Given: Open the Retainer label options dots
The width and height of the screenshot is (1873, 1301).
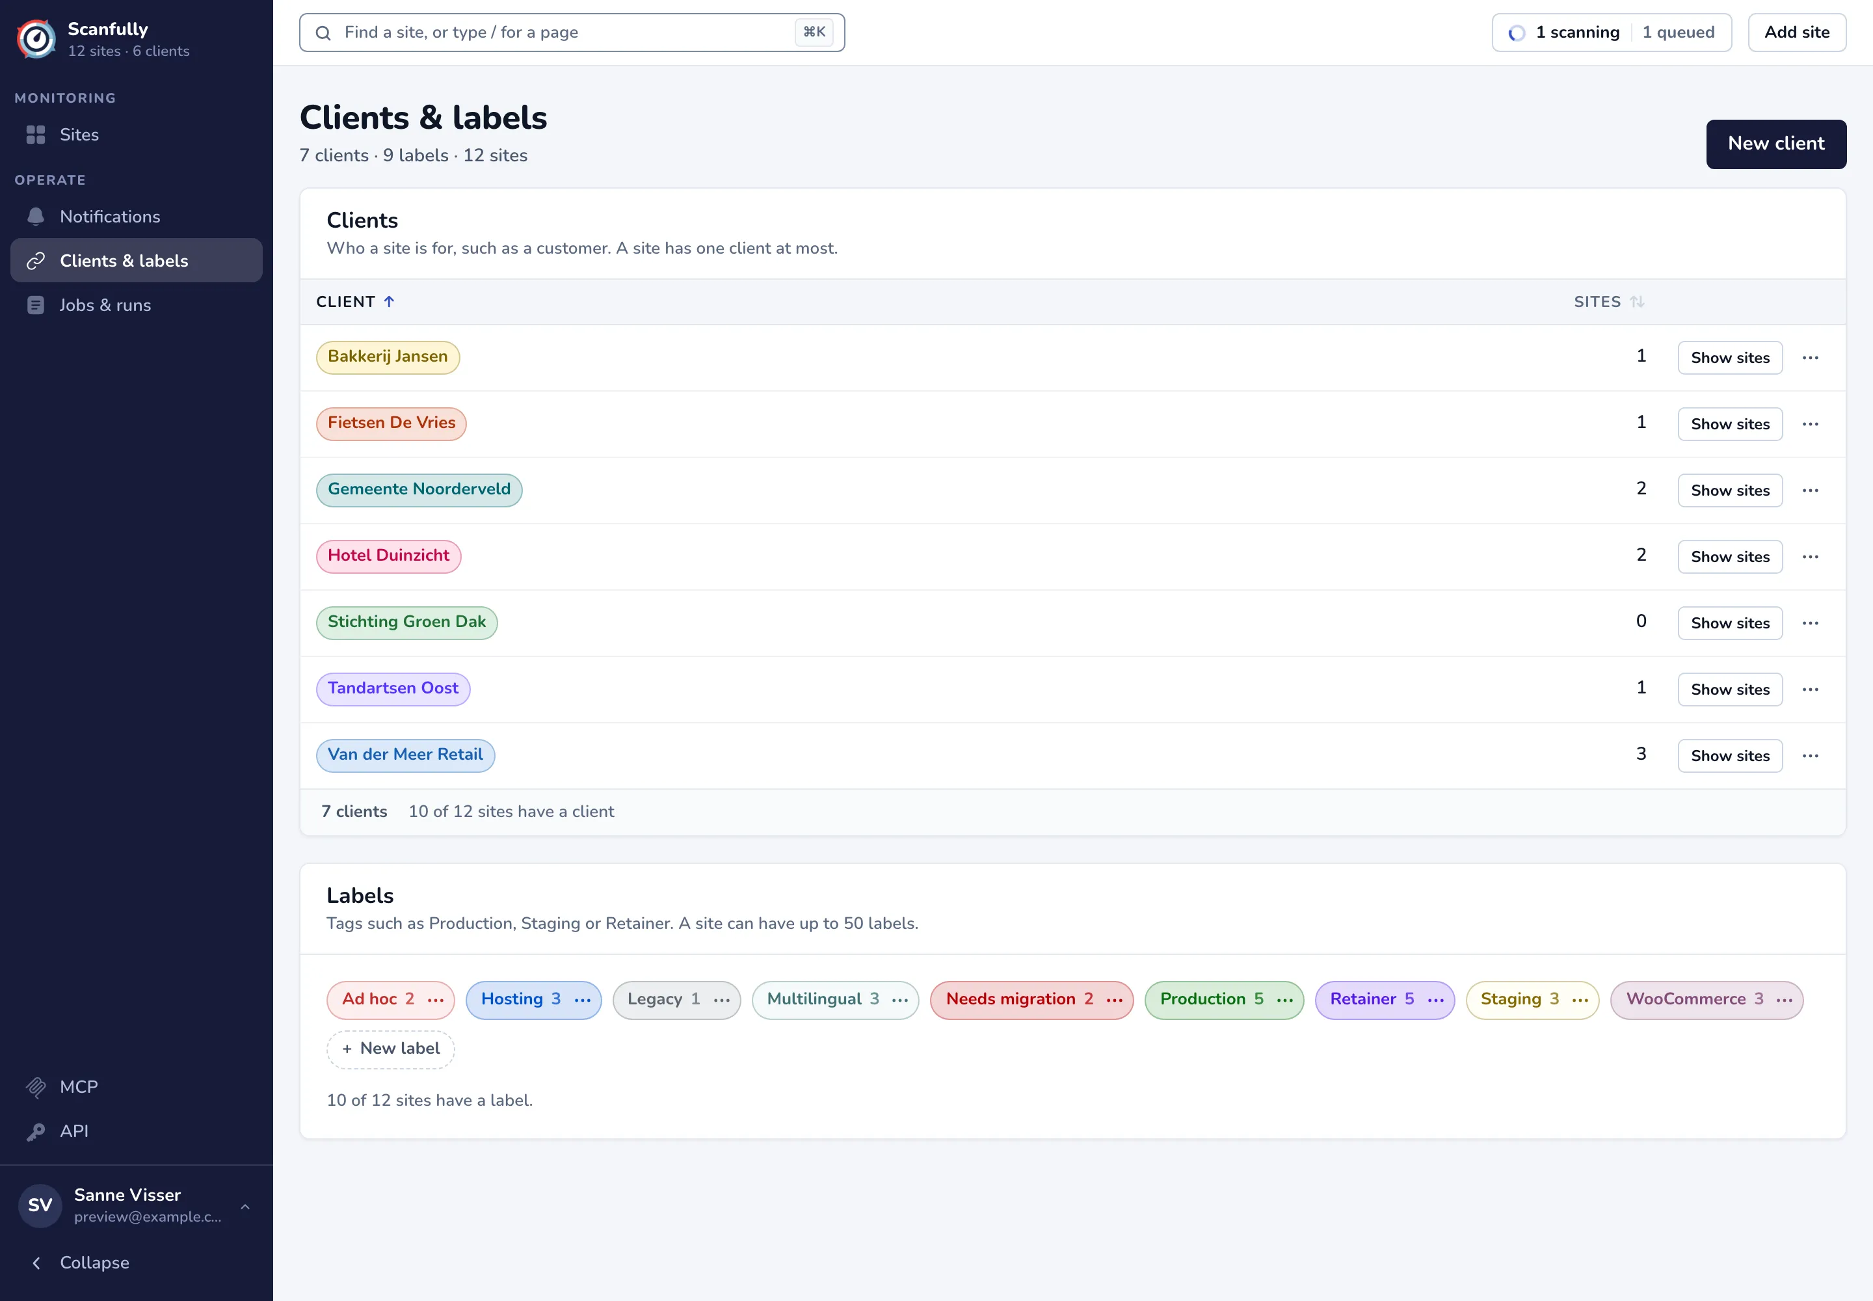Looking at the screenshot, I should 1436,1000.
